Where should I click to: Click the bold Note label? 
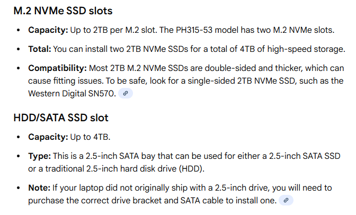(x=39, y=188)
